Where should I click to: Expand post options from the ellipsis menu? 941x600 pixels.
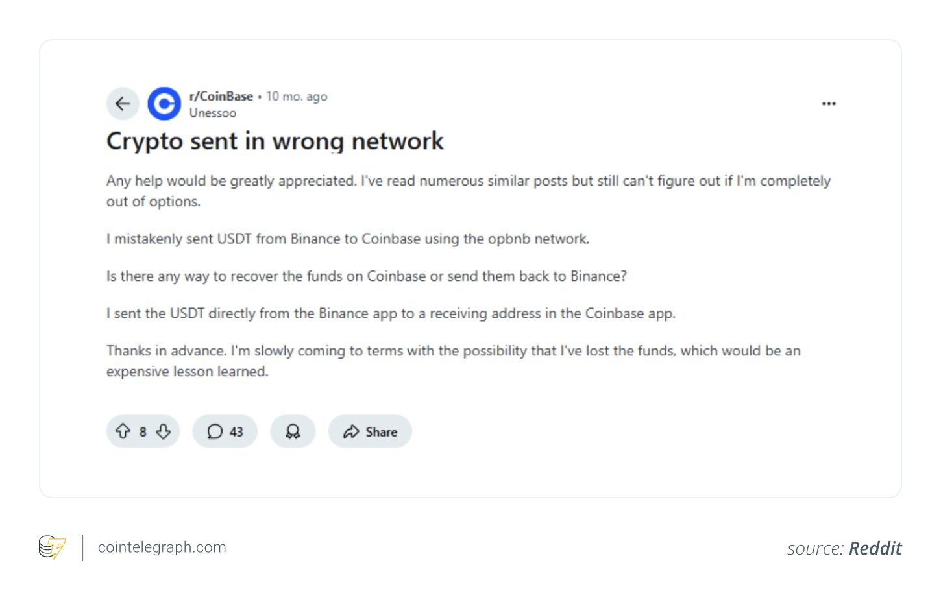[x=829, y=103]
